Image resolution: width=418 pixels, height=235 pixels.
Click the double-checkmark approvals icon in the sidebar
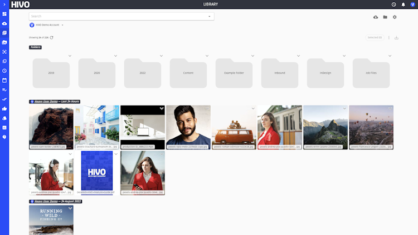(x=4, y=99)
